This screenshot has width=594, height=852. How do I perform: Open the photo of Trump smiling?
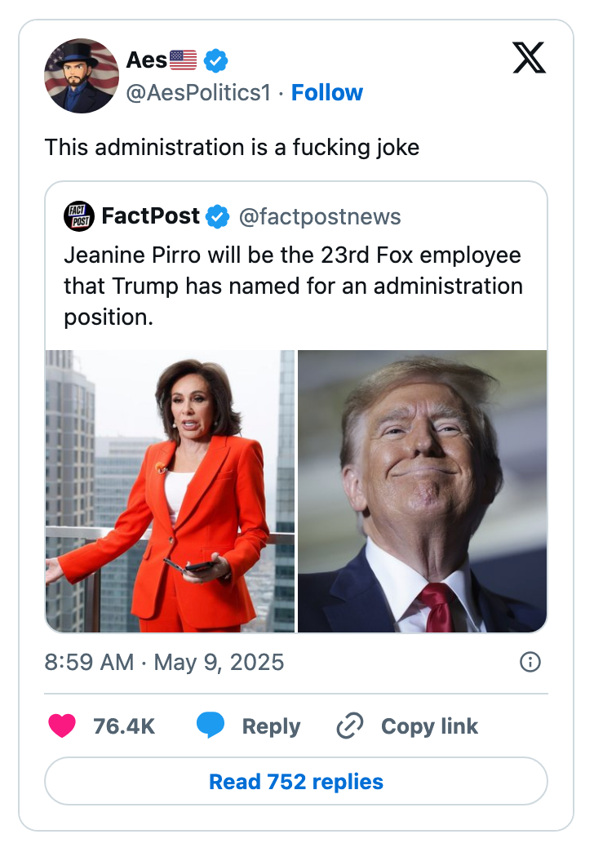tap(422, 490)
